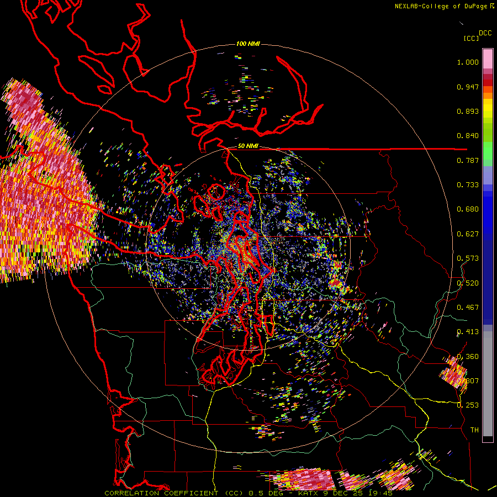Viewport: 497px width, 497px height.
Task: Click the gray segment near color bar bottom
Action: pyautogui.click(x=488, y=384)
